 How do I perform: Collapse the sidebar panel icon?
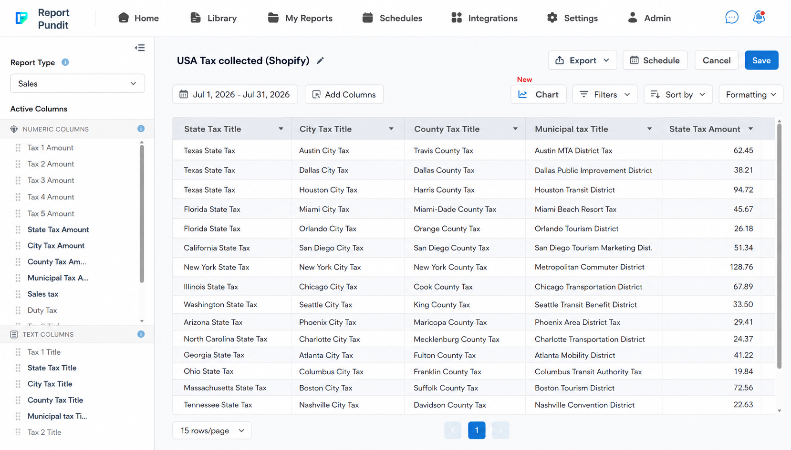pyautogui.click(x=140, y=48)
